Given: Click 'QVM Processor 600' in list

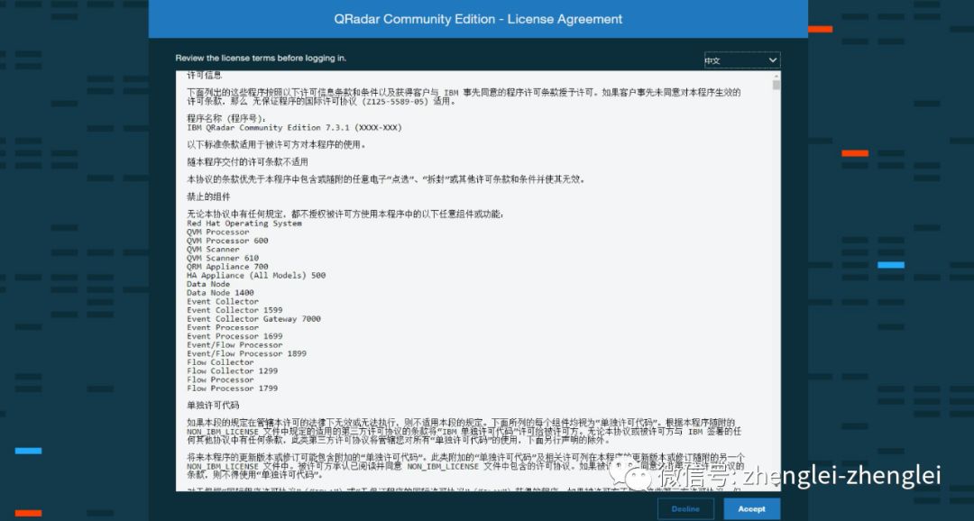Looking at the screenshot, I should [227, 241].
